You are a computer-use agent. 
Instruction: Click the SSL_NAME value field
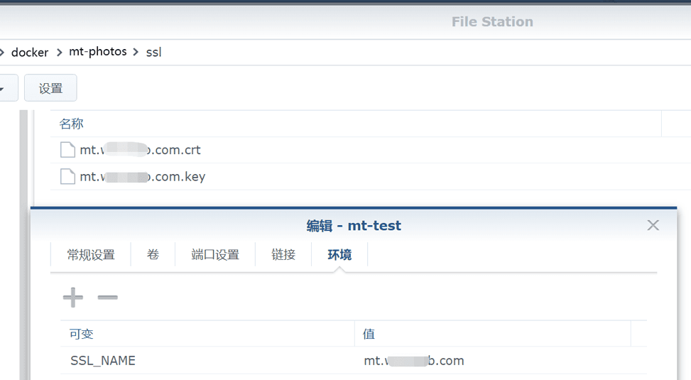414,361
